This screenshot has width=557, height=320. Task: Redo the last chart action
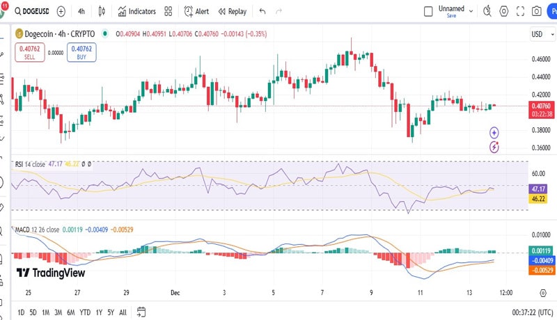(279, 11)
